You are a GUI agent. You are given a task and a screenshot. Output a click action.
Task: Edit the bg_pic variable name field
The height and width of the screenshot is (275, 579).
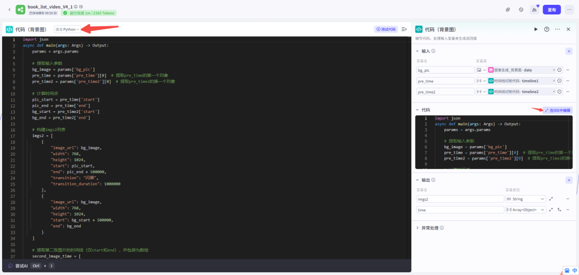(x=445, y=70)
